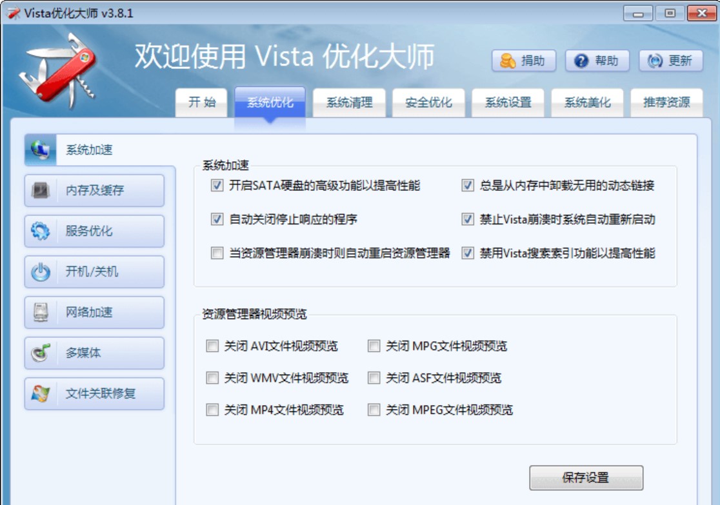
Task: Select the 系统优化 tab
Action: pos(270,103)
